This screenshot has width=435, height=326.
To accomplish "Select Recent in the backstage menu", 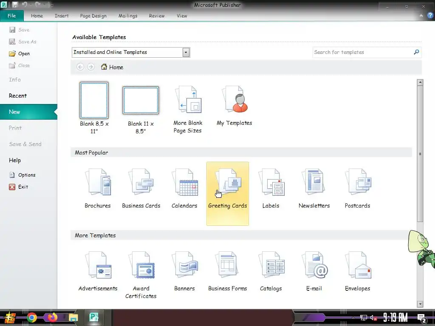I will pyautogui.click(x=28, y=96).
